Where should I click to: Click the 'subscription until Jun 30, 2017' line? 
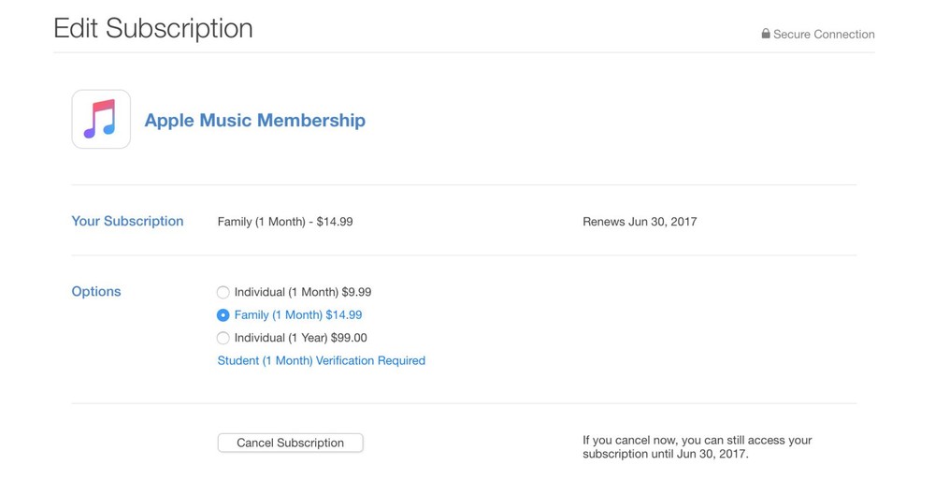pyautogui.click(x=666, y=455)
